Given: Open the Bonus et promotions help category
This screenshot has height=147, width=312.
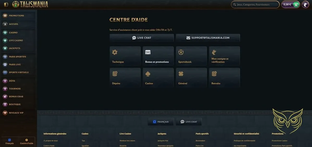Looking at the screenshot, I should 158,56.
